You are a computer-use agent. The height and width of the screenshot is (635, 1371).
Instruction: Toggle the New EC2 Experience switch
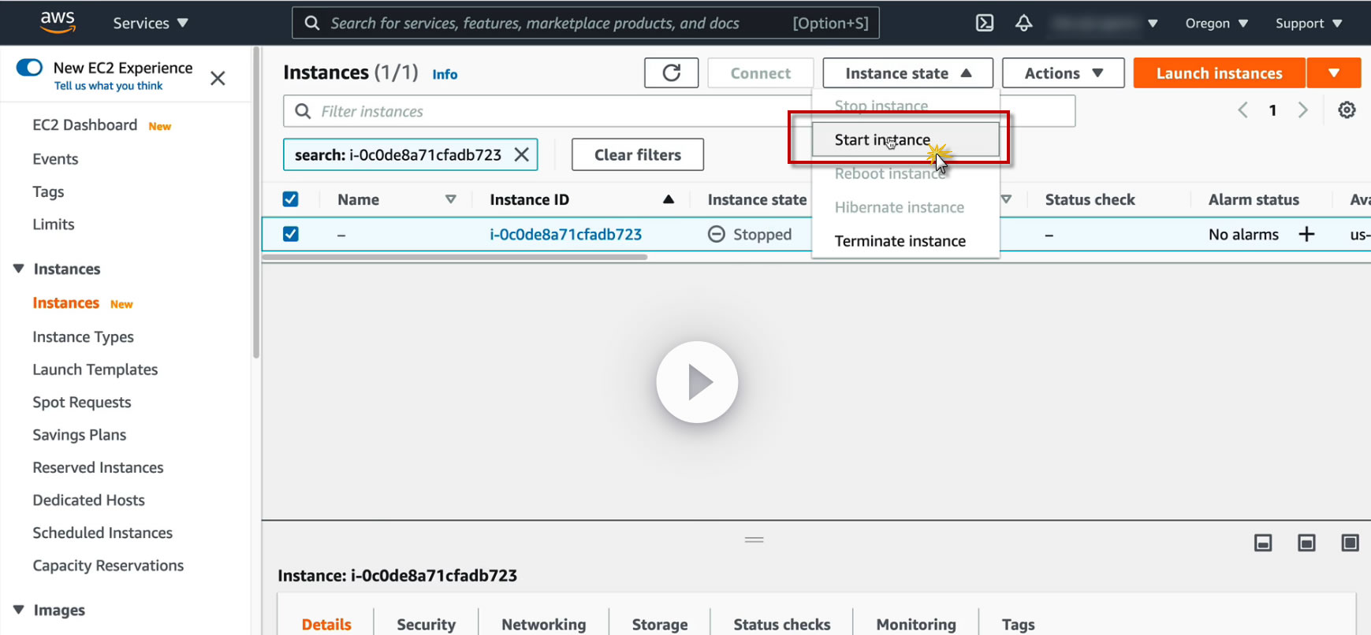click(x=29, y=68)
